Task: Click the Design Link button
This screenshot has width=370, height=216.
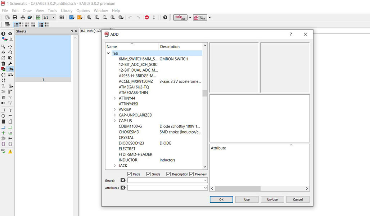Action: pyautogui.click(x=180, y=18)
